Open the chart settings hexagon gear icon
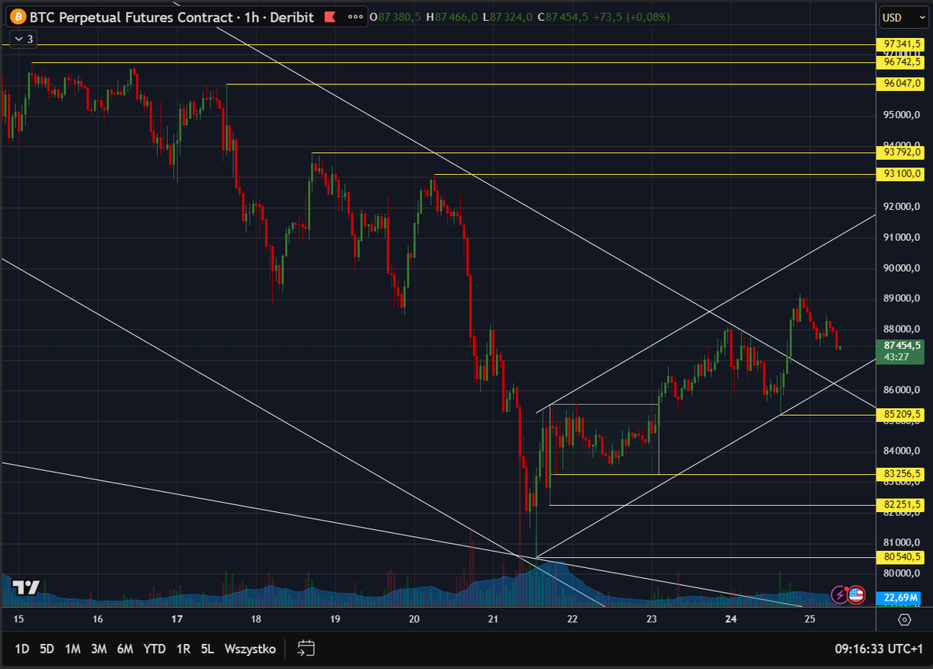This screenshot has width=933, height=669. [x=904, y=619]
